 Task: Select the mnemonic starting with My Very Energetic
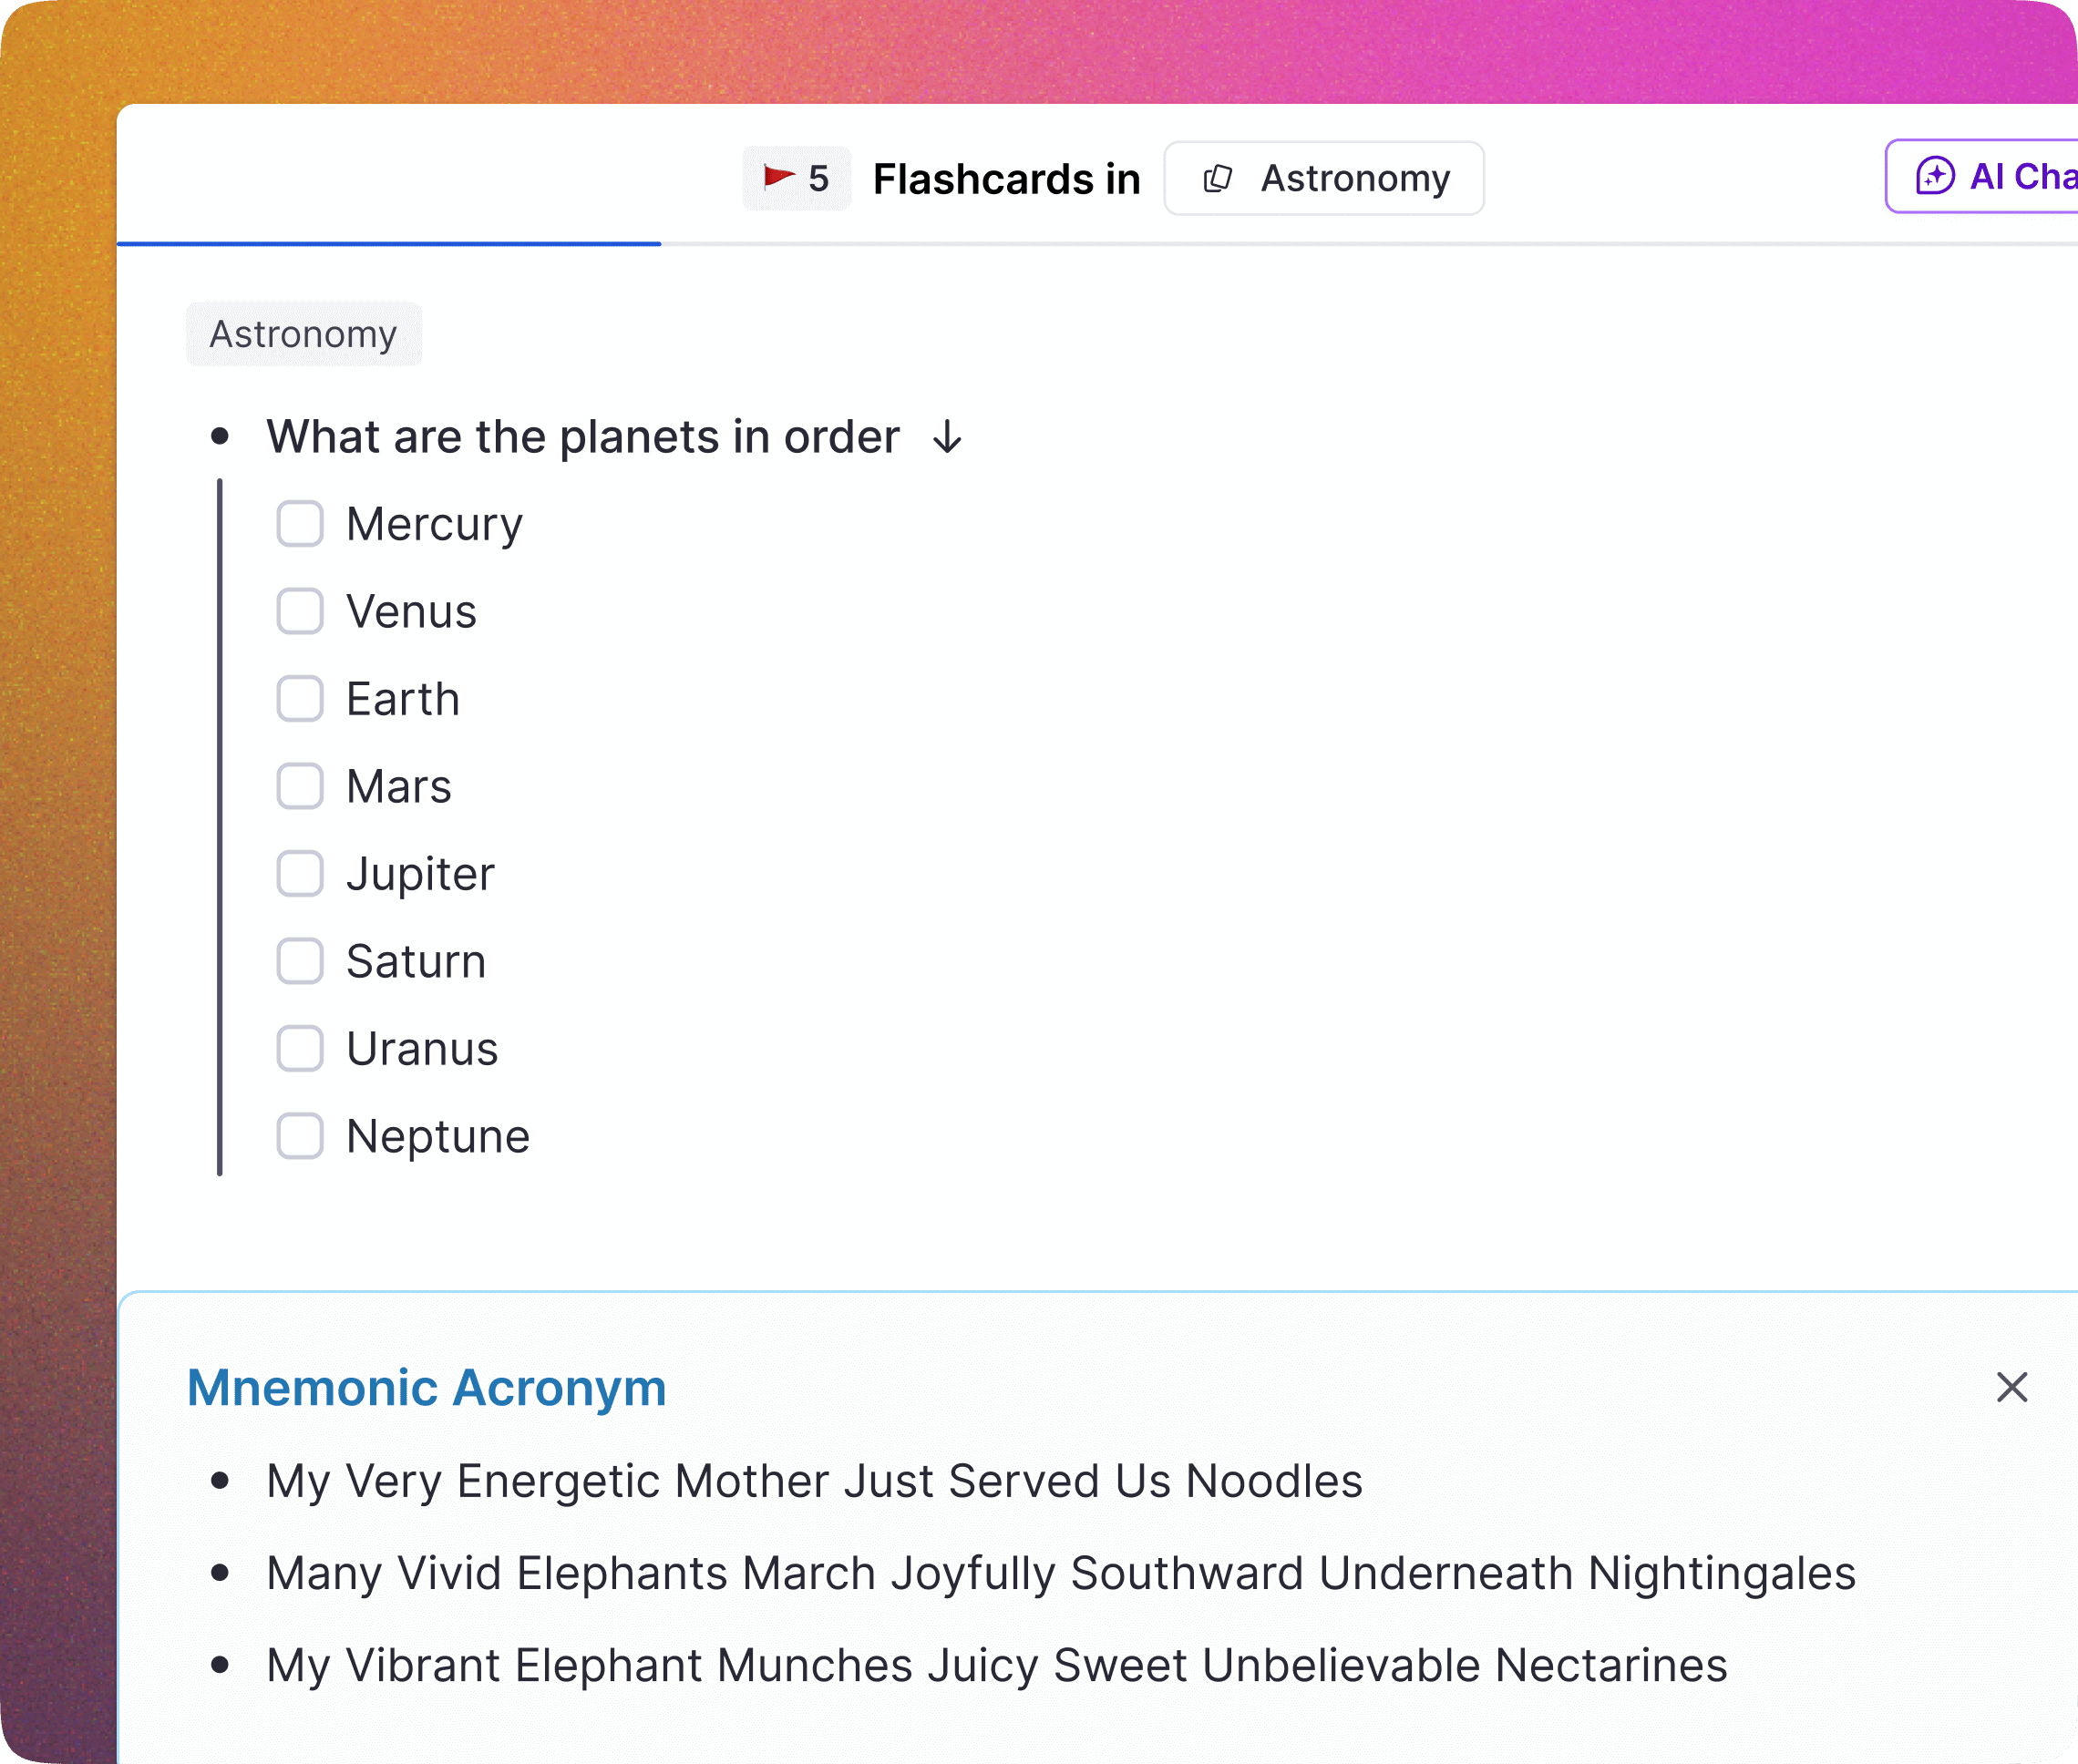(813, 1482)
